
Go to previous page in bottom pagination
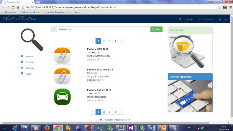(93, 112)
